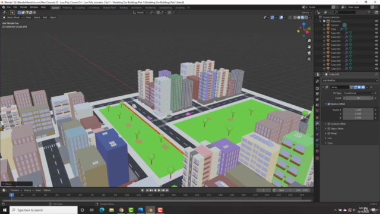The image size is (380, 214).
Task: Open the Scene properties tab icon
Action: pyautogui.click(x=317, y=105)
